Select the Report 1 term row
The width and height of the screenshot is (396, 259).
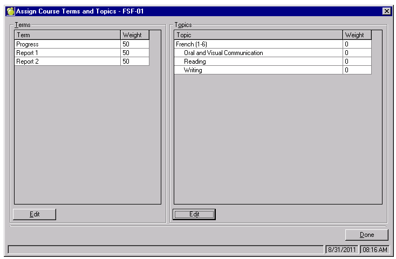coord(67,53)
